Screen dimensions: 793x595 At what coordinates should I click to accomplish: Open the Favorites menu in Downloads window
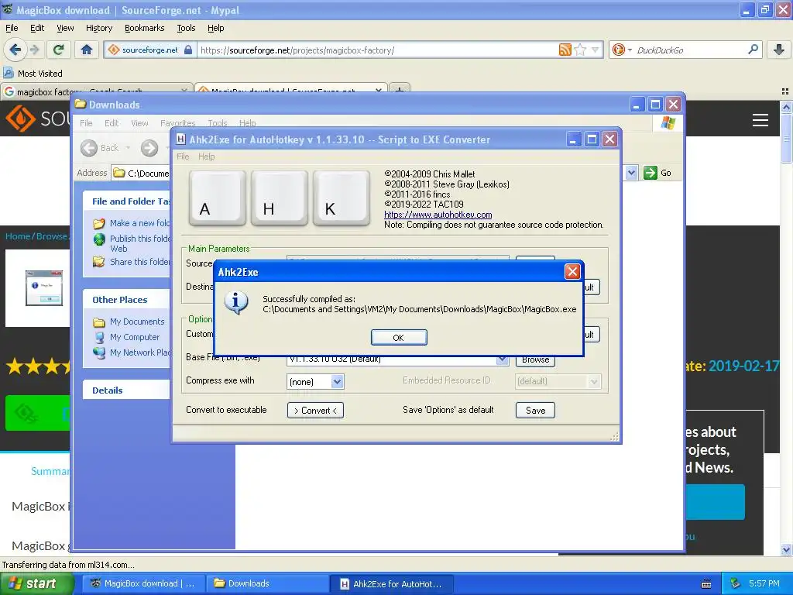(177, 123)
